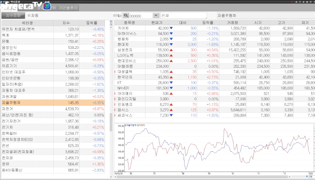Click the 현대모비스 stock row
Viewport: 315px width, 180px height.
pos(214,61)
